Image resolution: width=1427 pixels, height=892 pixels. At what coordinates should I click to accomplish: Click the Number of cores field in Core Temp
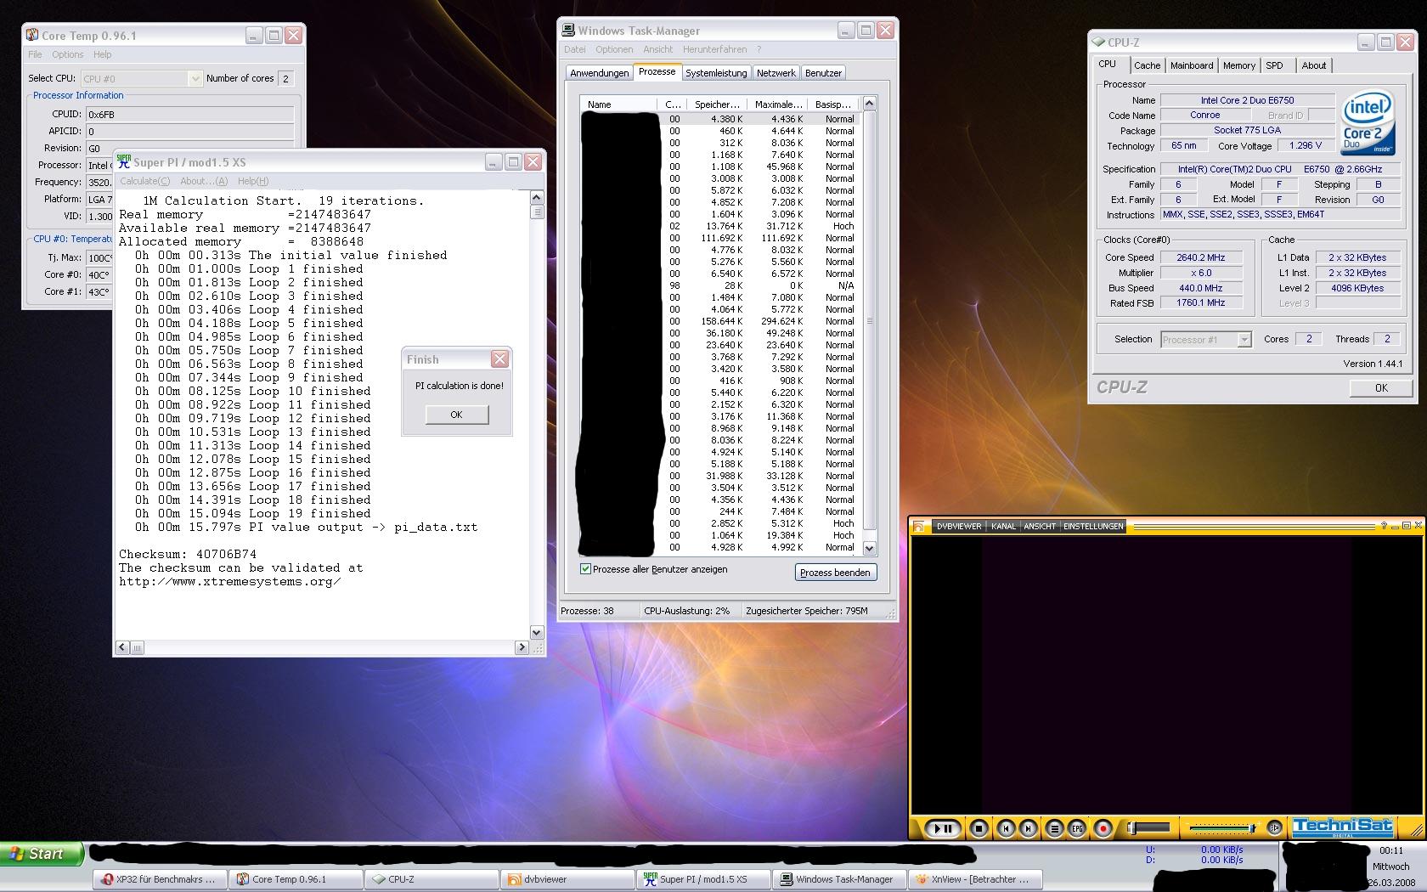point(286,78)
